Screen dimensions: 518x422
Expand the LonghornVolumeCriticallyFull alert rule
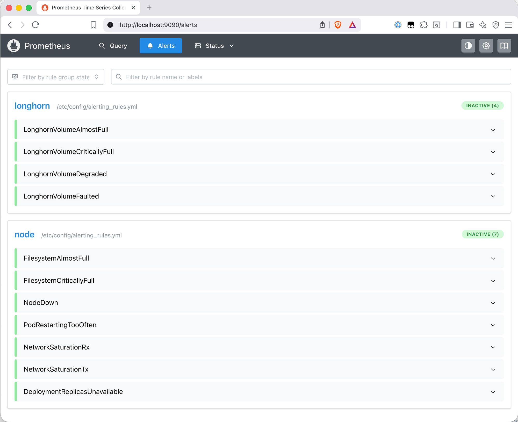259,152
